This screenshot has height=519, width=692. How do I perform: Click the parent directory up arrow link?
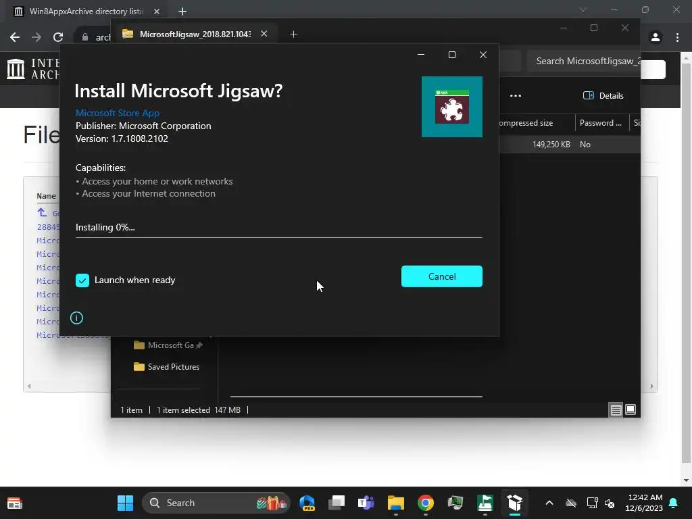[x=42, y=213]
